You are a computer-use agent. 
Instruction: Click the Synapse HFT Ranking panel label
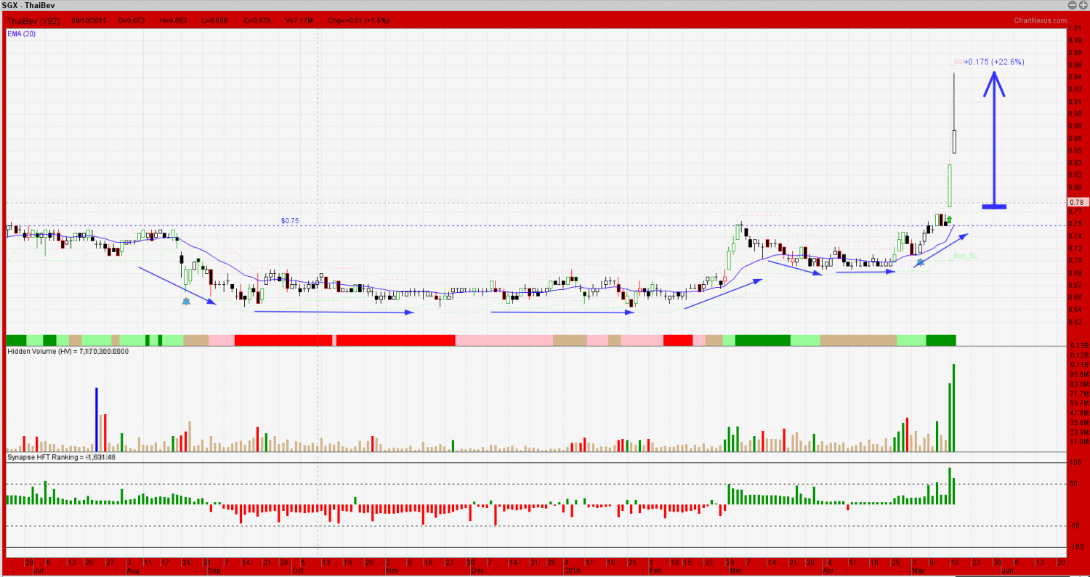pos(62,457)
